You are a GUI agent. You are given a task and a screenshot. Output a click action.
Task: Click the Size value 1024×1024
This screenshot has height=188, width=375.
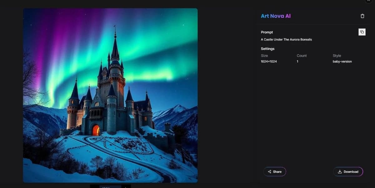click(x=268, y=61)
